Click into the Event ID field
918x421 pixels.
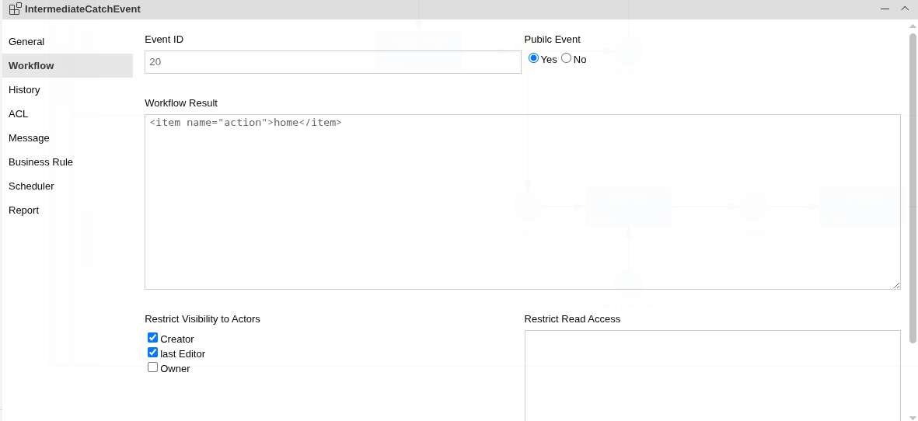click(x=333, y=62)
